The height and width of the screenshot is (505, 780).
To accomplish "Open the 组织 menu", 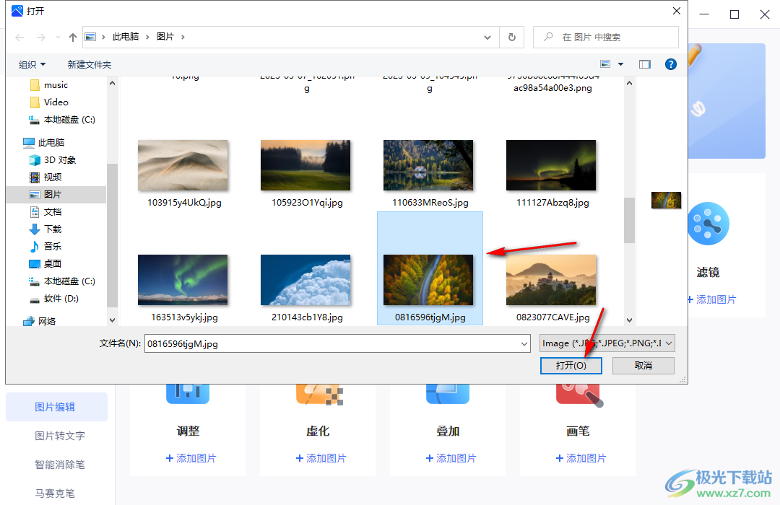I will 32,65.
